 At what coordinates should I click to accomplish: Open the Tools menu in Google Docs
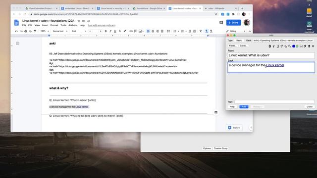63,25
